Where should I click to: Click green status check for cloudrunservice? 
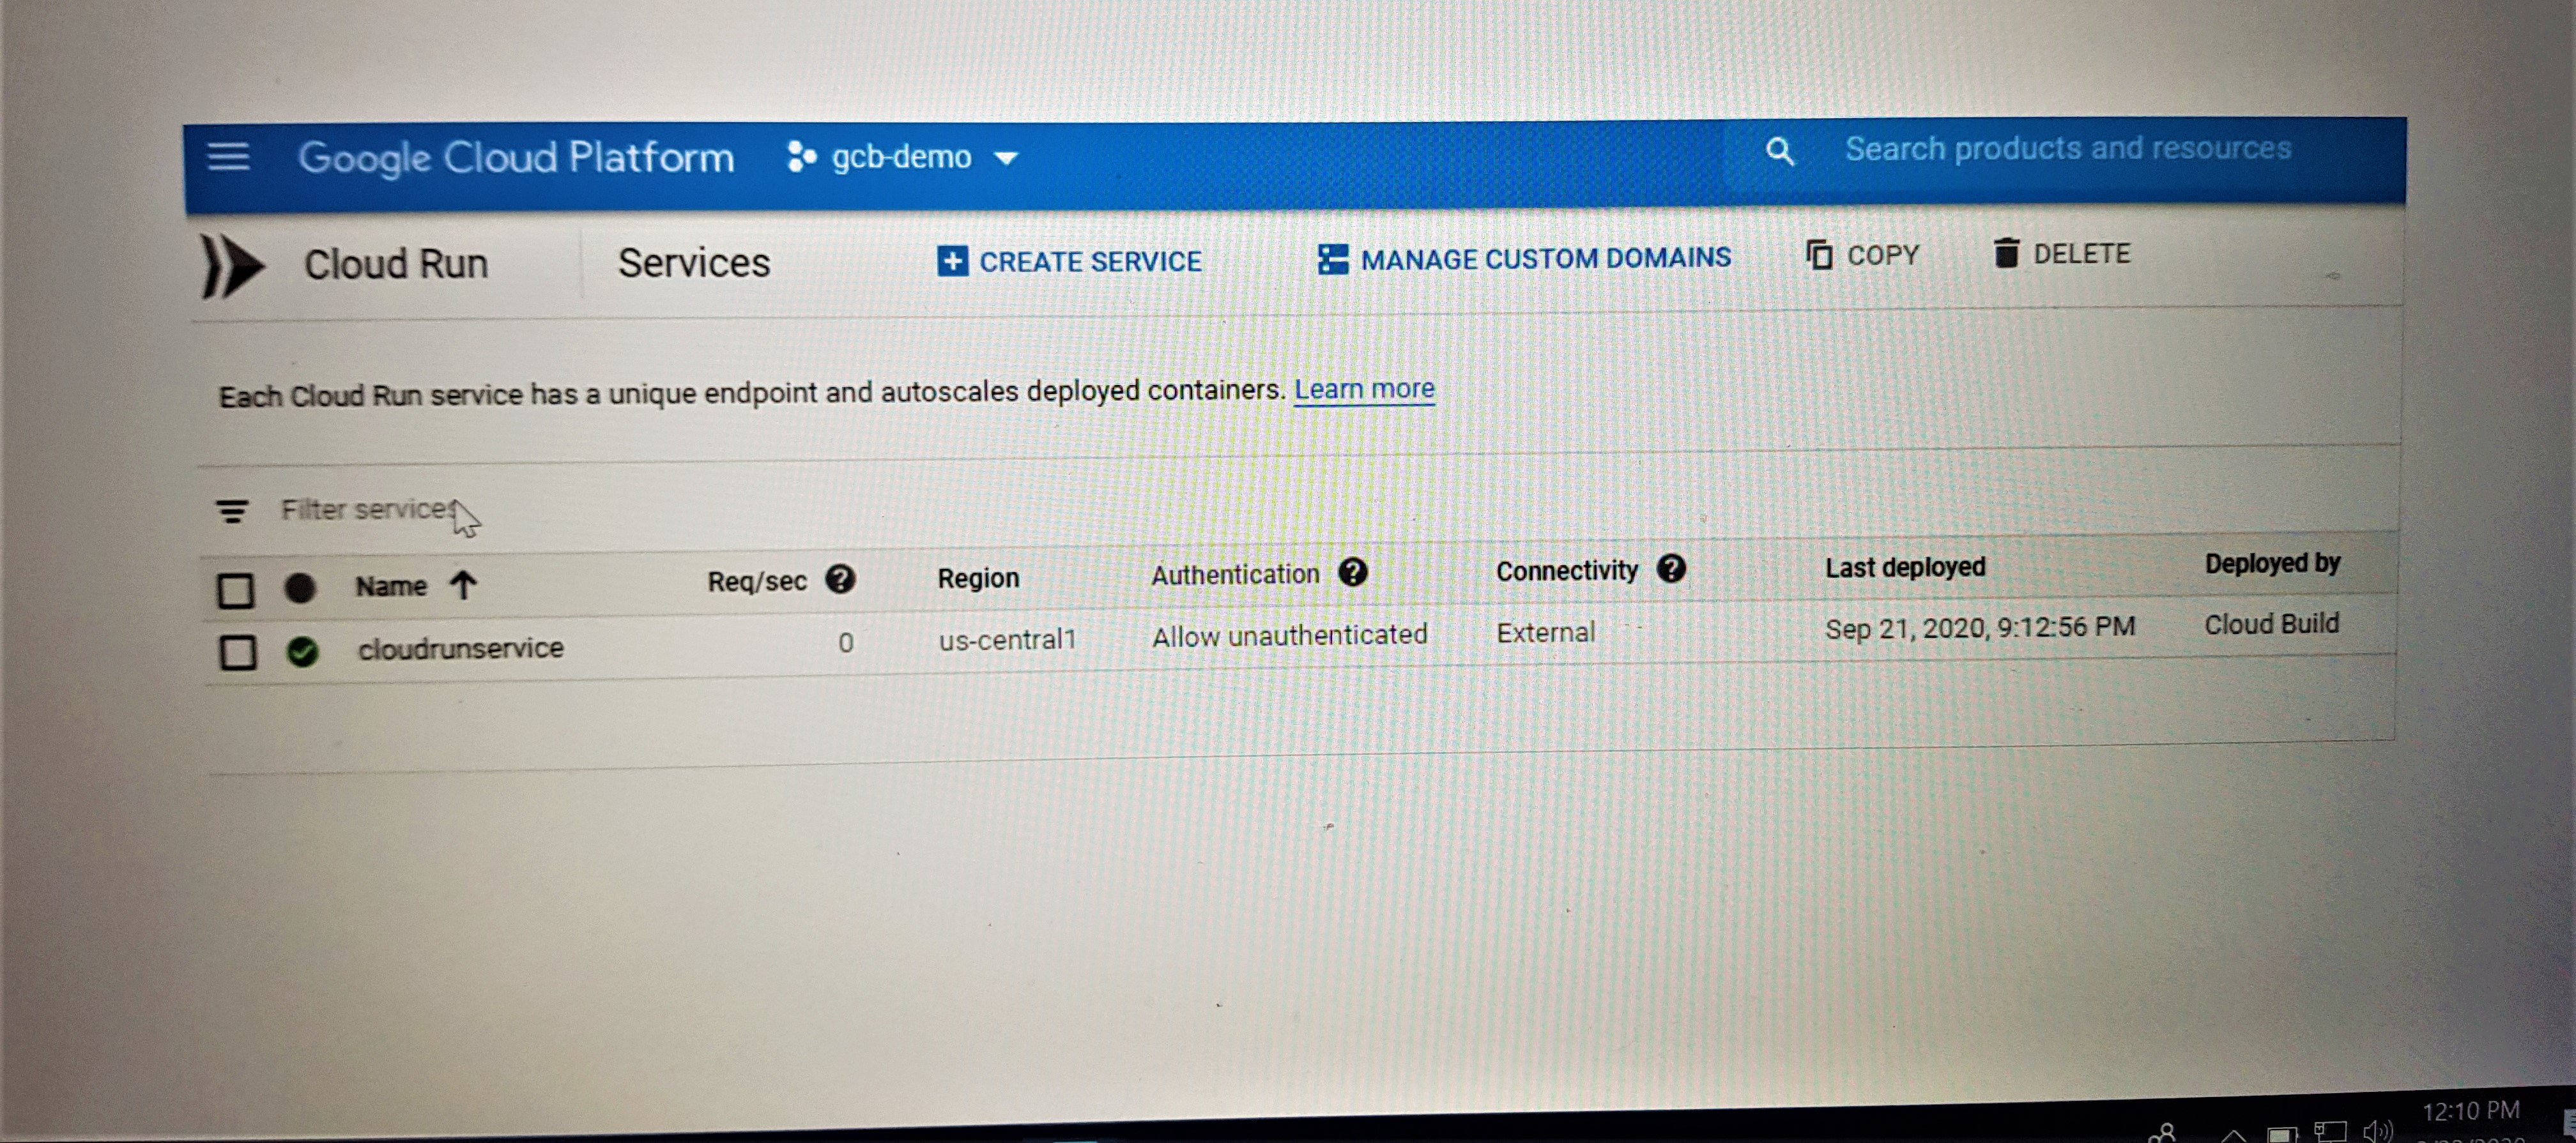[x=302, y=651]
